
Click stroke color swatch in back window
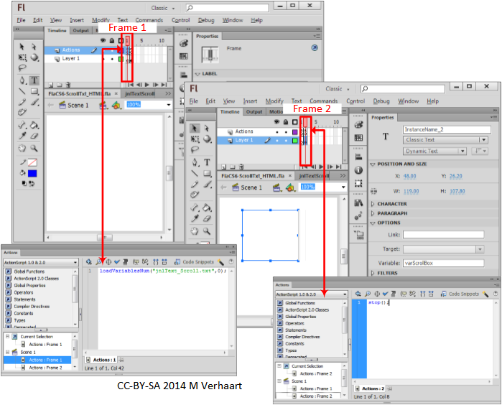pyautogui.click(x=32, y=162)
